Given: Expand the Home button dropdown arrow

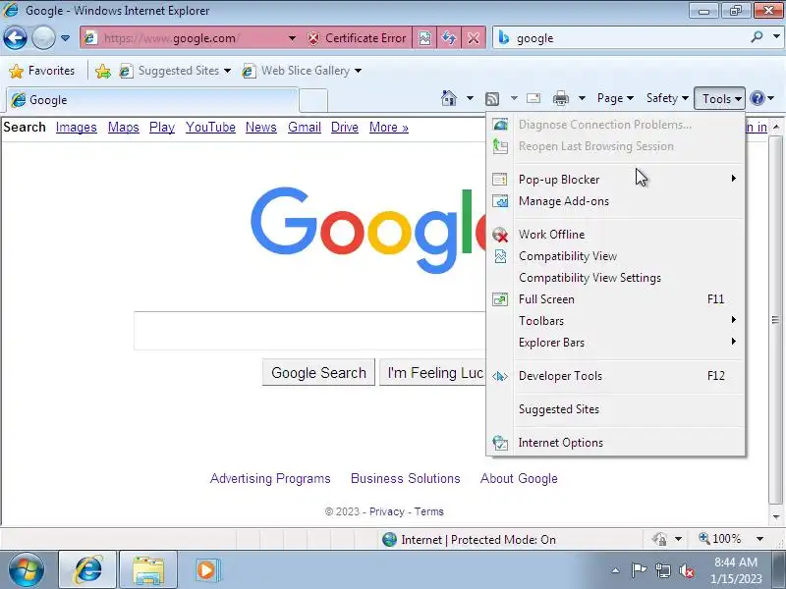Looking at the screenshot, I should 470,98.
